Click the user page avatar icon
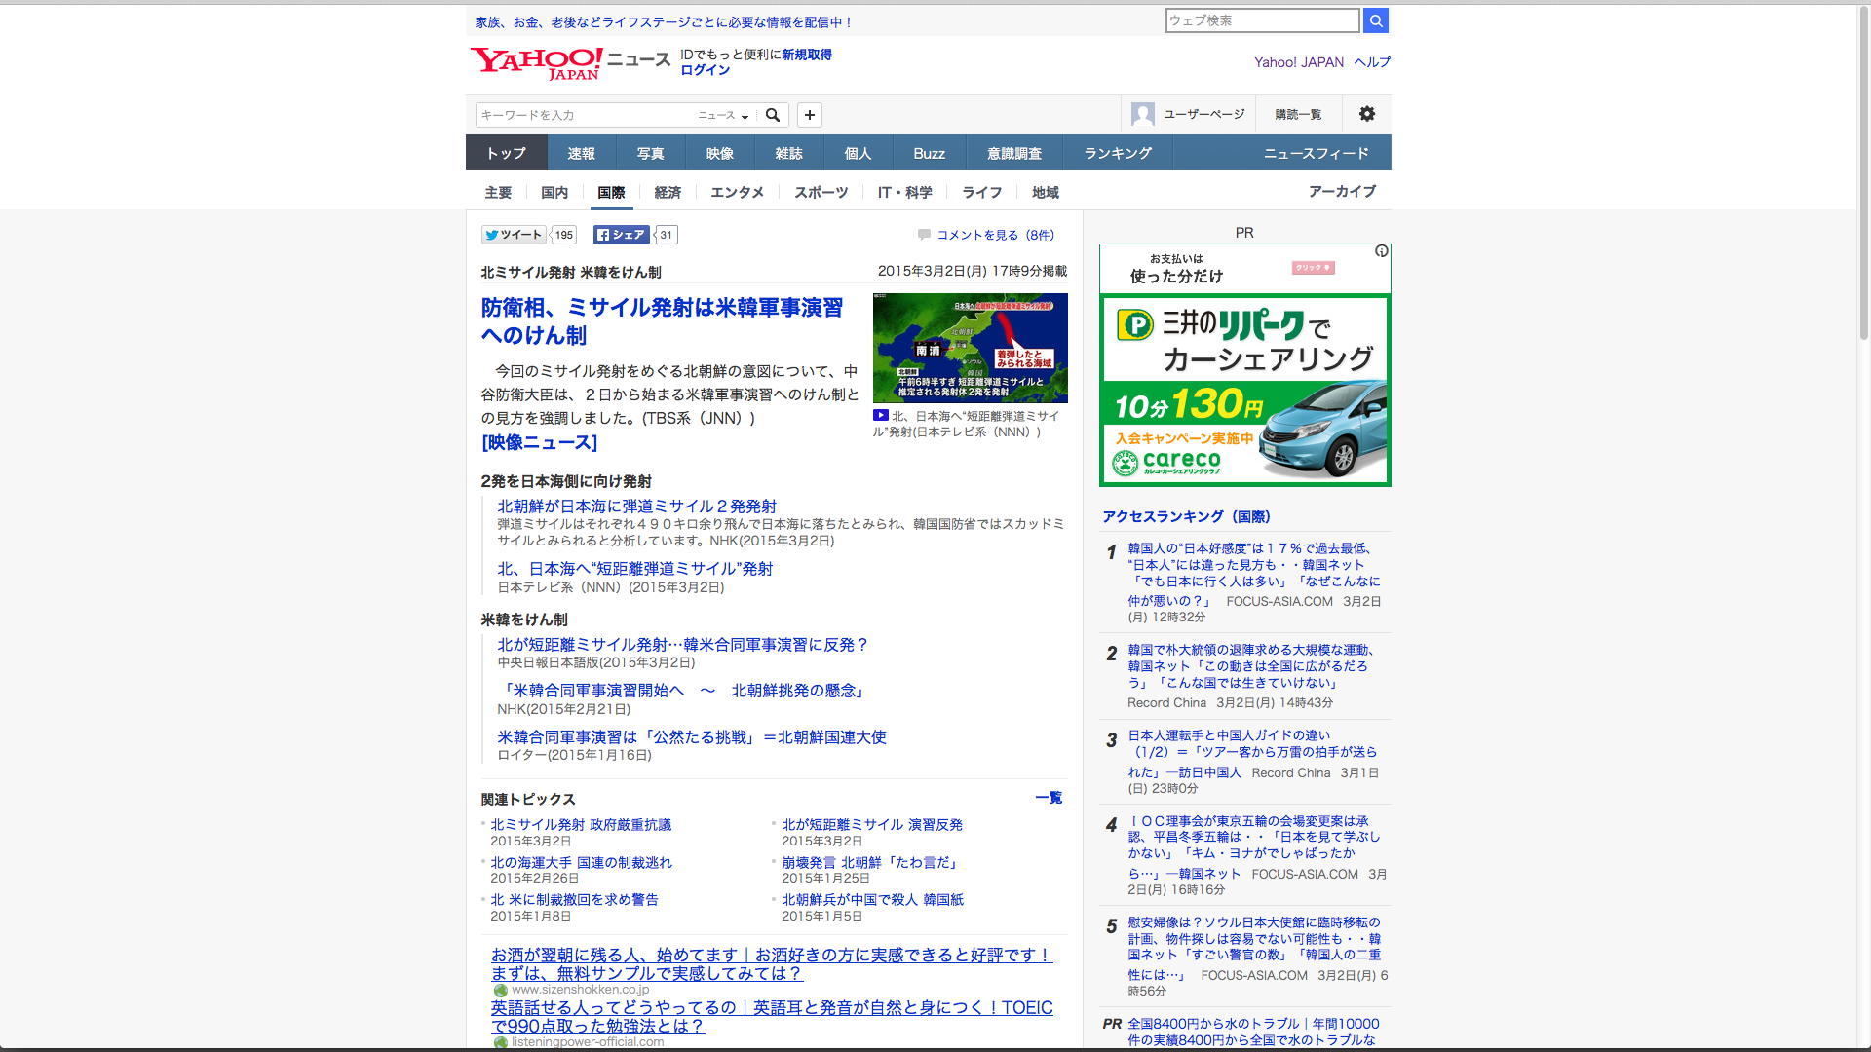 point(1142,114)
